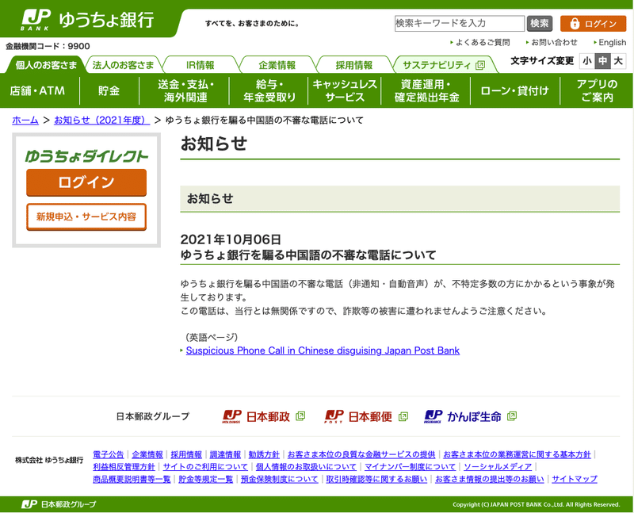Open 企業情報 footer link

147,454
